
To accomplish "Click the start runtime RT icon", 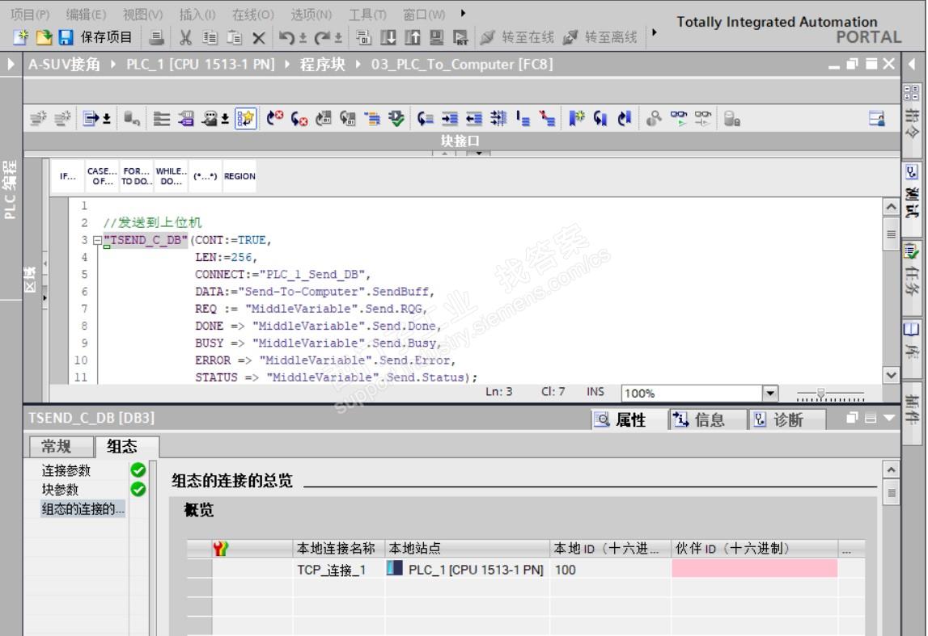I will tap(460, 38).
